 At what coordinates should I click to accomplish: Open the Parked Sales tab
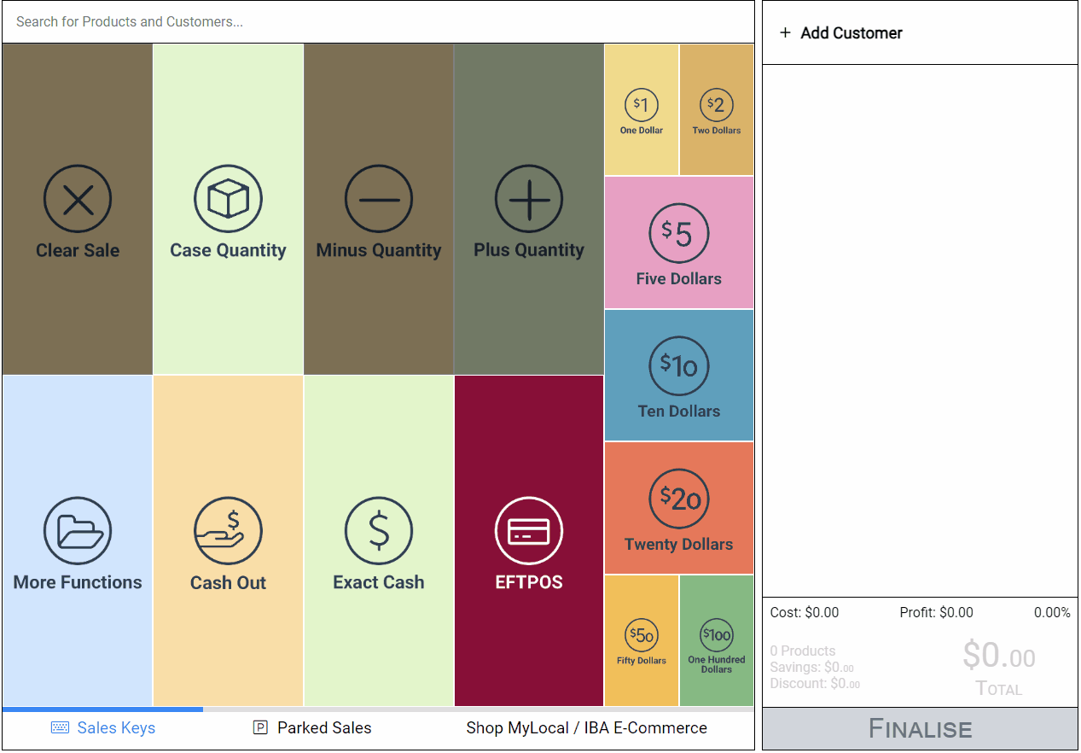tap(312, 728)
